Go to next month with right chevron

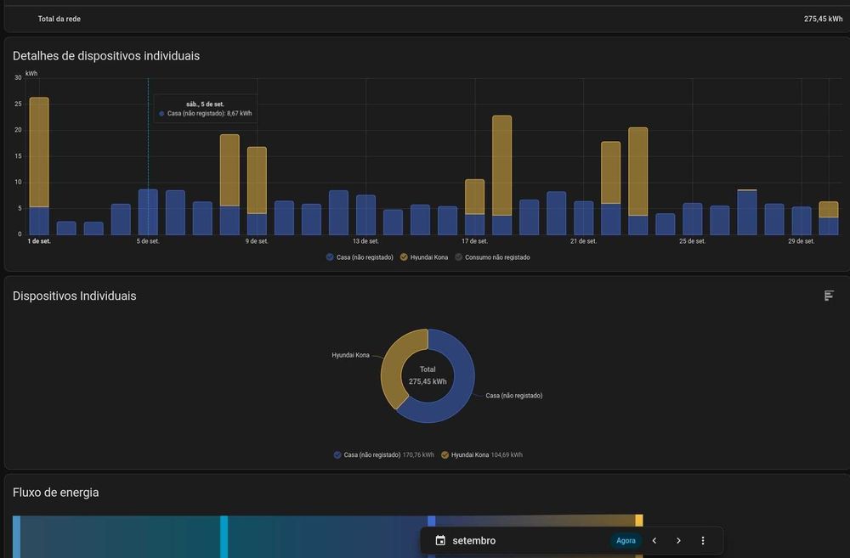[x=678, y=541]
